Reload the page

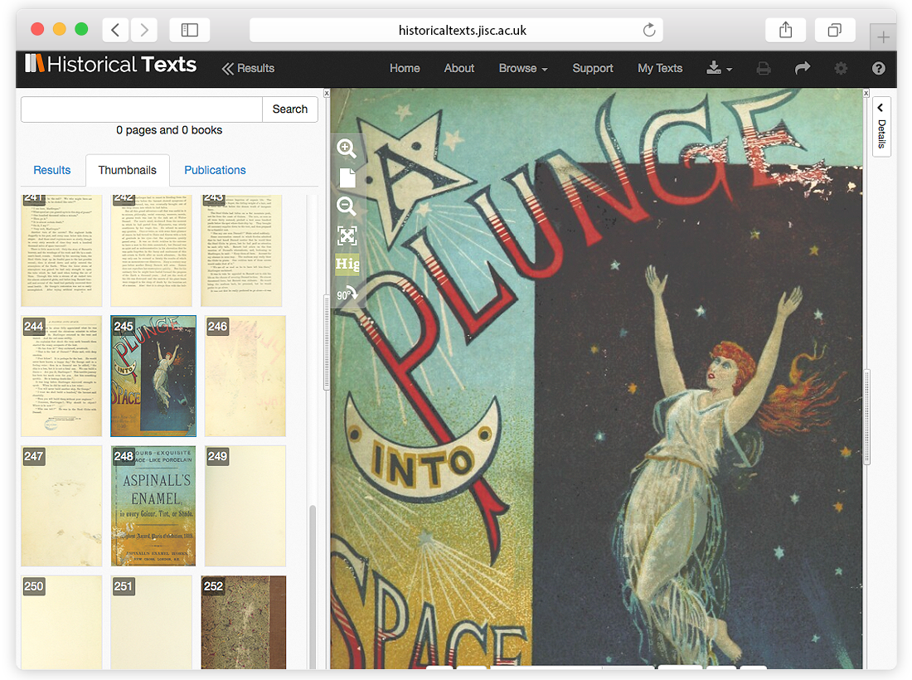[649, 30]
